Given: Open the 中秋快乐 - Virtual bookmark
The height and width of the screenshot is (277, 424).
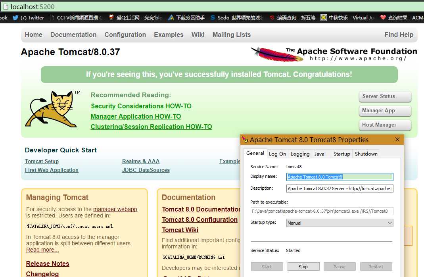Looking at the screenshot, I should [x=347, y=17].
